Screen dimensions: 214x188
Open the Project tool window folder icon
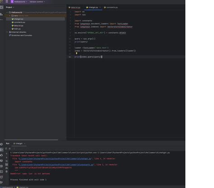click(x=1, y=7)
